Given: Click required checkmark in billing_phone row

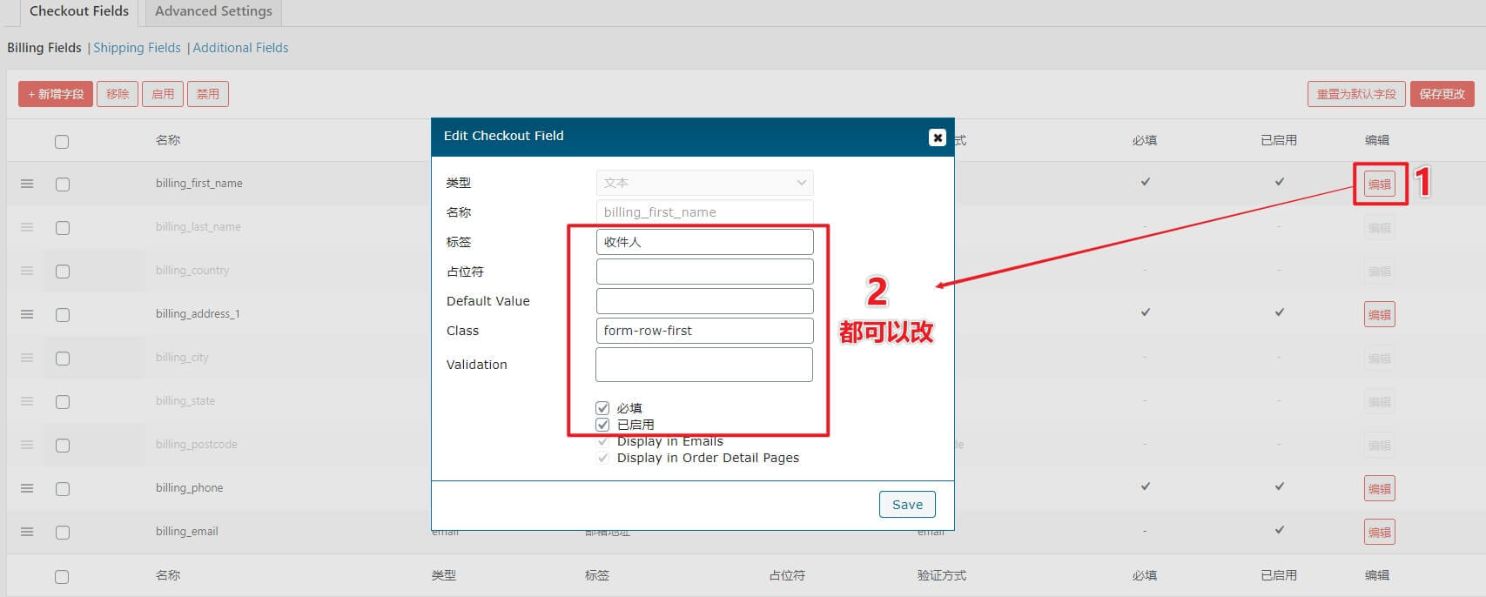Looking at the screenshot, I should tap(1146, 486).
